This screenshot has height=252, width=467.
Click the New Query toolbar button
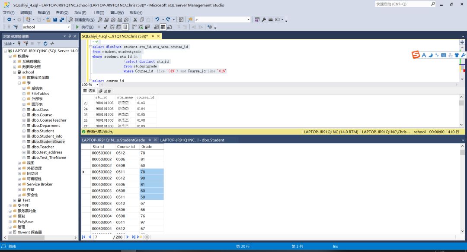81,19
